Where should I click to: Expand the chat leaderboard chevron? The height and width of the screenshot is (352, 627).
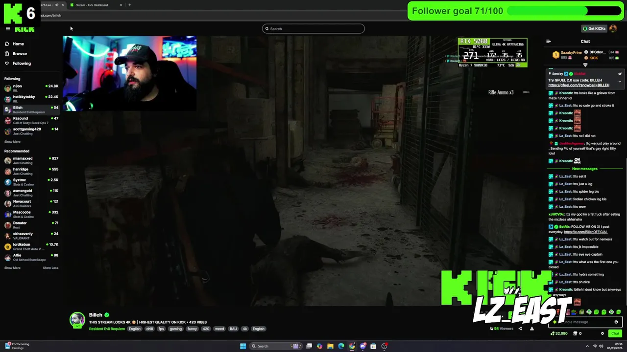(x=585, y=65)
